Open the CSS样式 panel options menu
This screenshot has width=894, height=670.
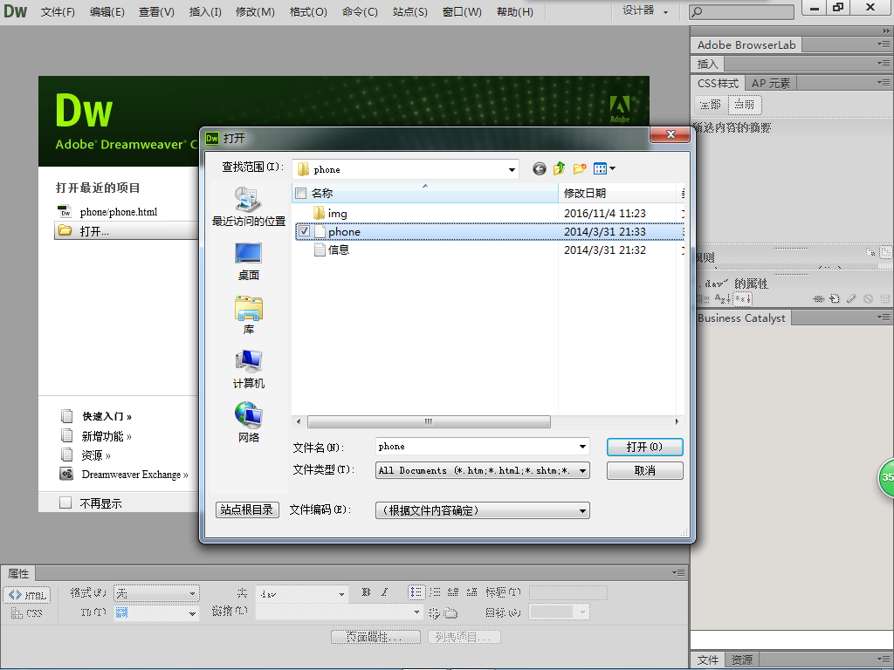(x=884, y=83)
